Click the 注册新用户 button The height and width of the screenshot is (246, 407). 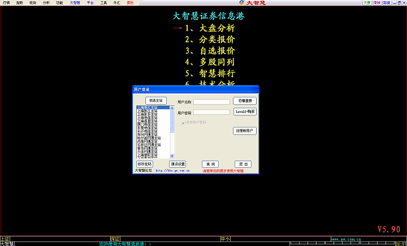[x=245, y=131]
